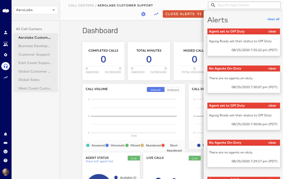Toggle the Answered legend teal dot
Image resolution: width=283 pixels, height=179 pixels.
tap(88, 145)
